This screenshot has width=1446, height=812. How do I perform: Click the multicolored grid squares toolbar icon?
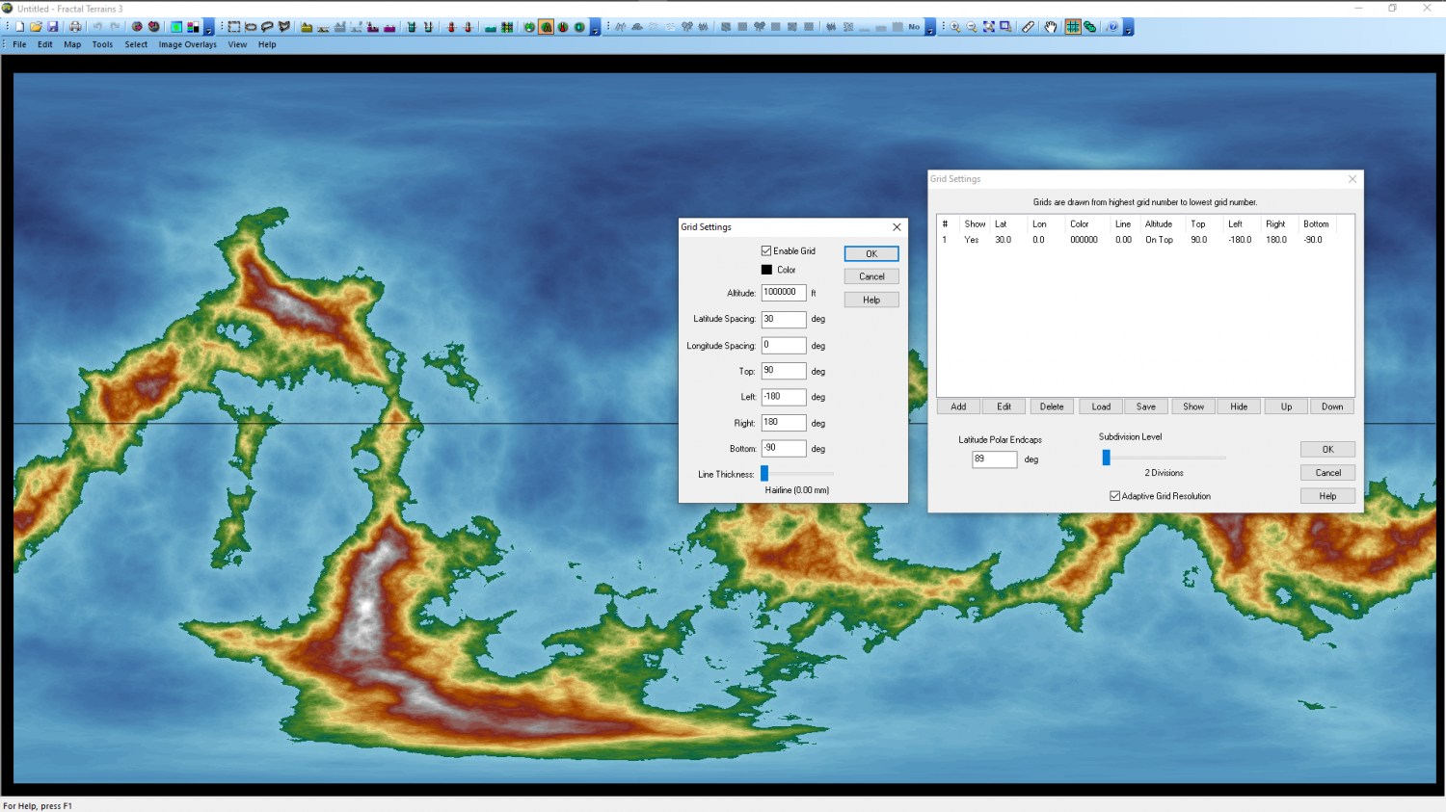click(507, 27)
